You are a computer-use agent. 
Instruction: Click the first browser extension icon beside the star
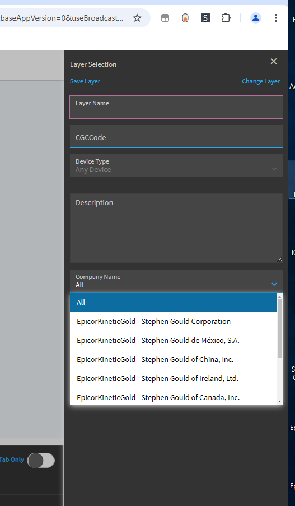[165, 18]
